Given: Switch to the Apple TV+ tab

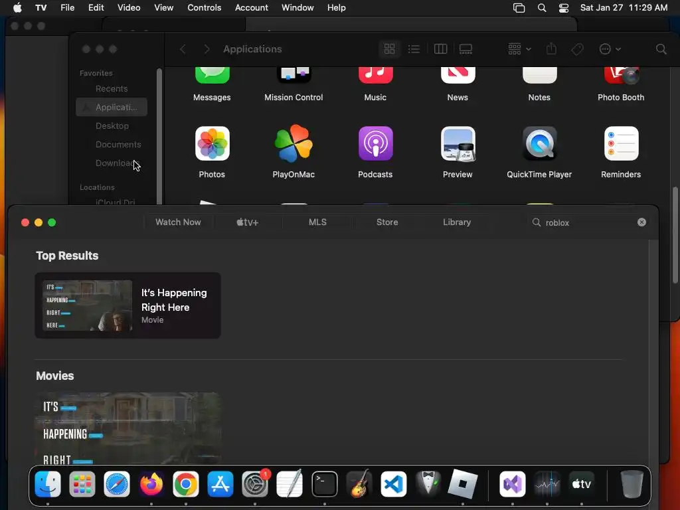Looking at the screenshot, I should coord(248,222).
